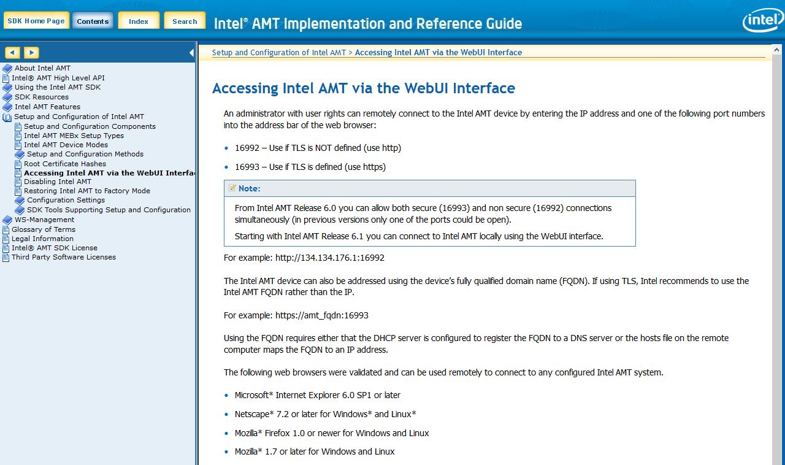Expand the Configuration Settings section

tap(66, 200)
